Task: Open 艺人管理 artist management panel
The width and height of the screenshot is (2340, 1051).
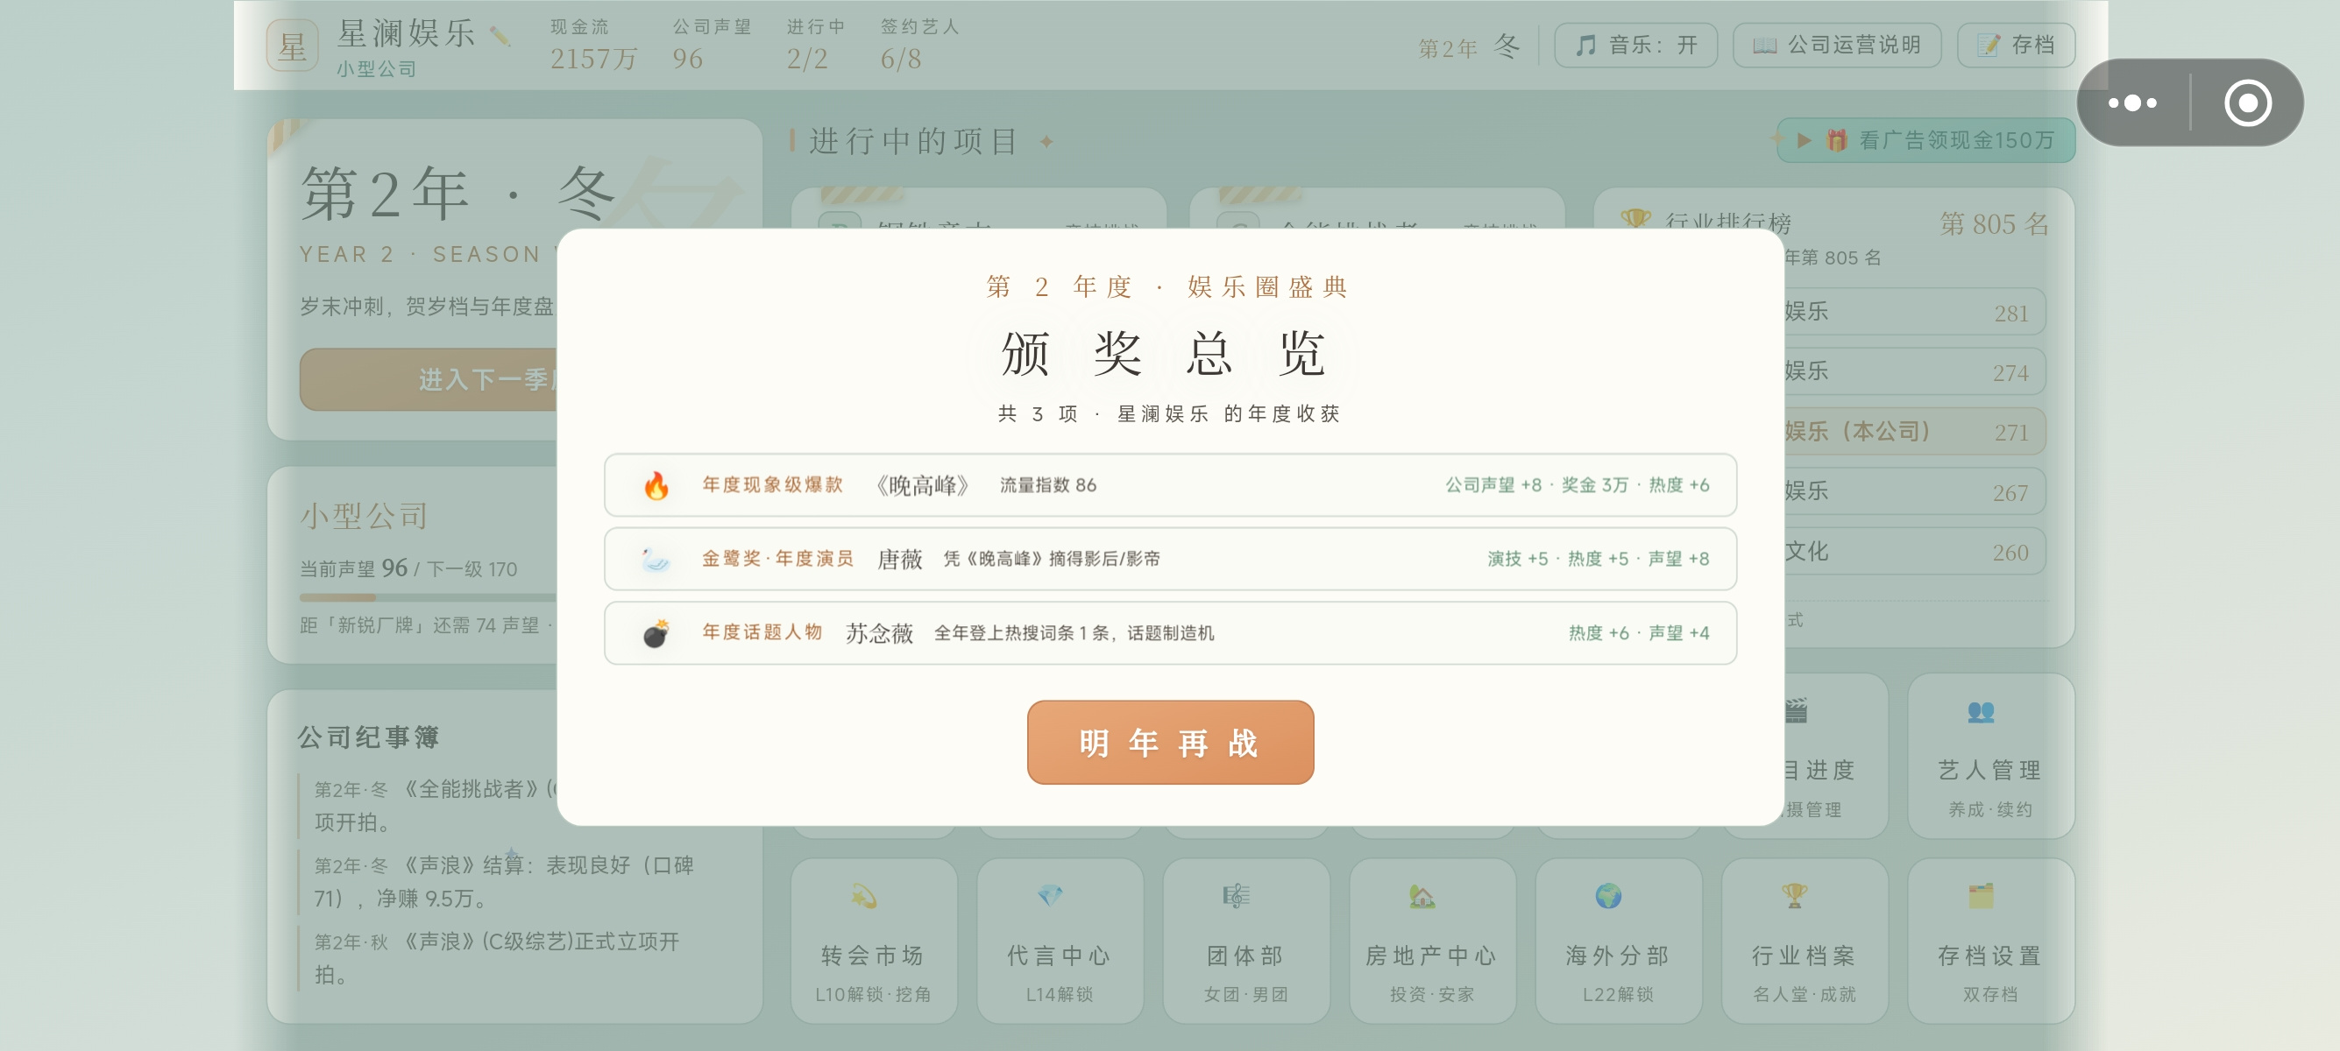Action: (1990, 756)
